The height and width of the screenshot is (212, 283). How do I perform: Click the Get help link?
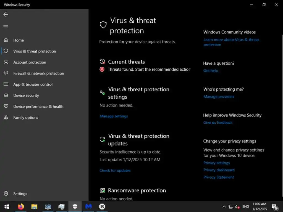coord(211,71)
